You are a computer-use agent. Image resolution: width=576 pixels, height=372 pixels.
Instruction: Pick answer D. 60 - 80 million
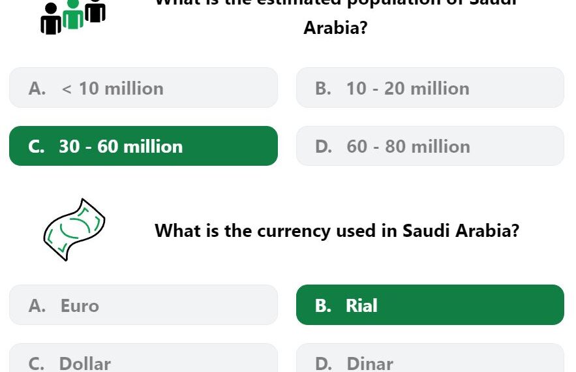tap(430, 146)
